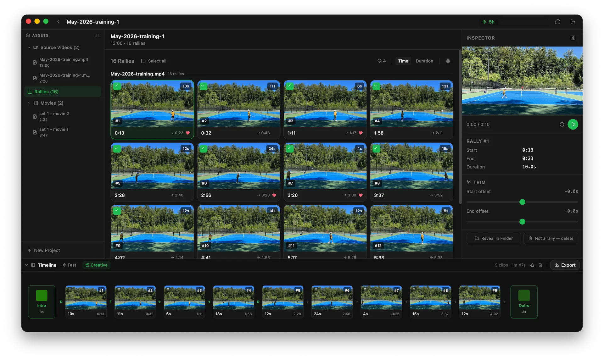
Task: Uncheck rally #2 selection checkbox
Action: point(204,86)
